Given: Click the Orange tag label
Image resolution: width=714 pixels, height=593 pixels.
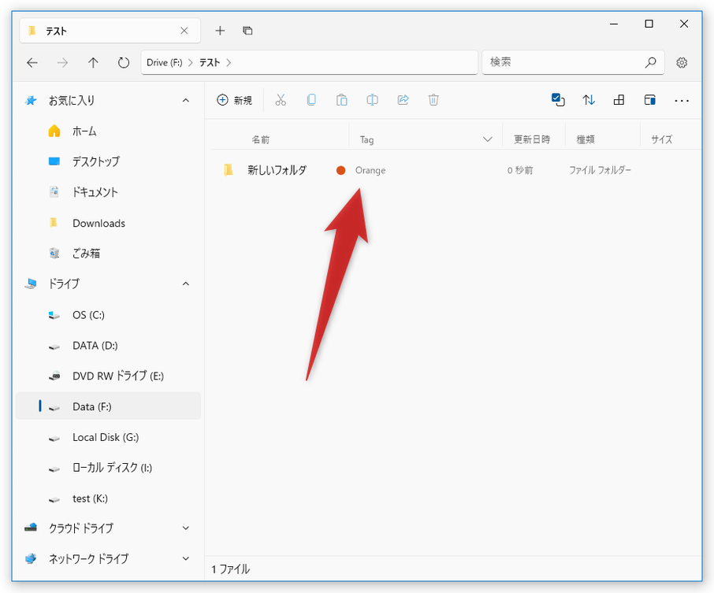Looking at the screenshot, I should [x=370, y=170].
